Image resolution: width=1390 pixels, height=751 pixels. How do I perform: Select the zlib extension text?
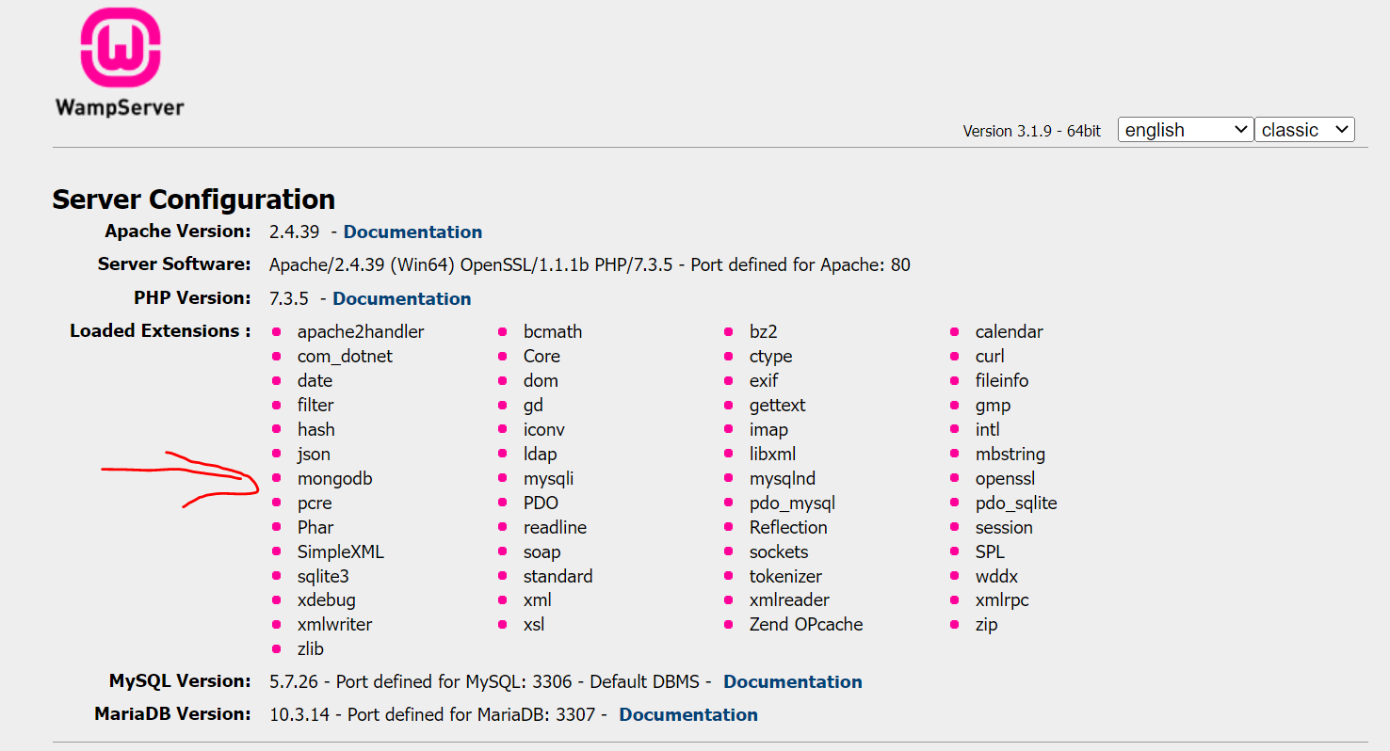point(311,648)
